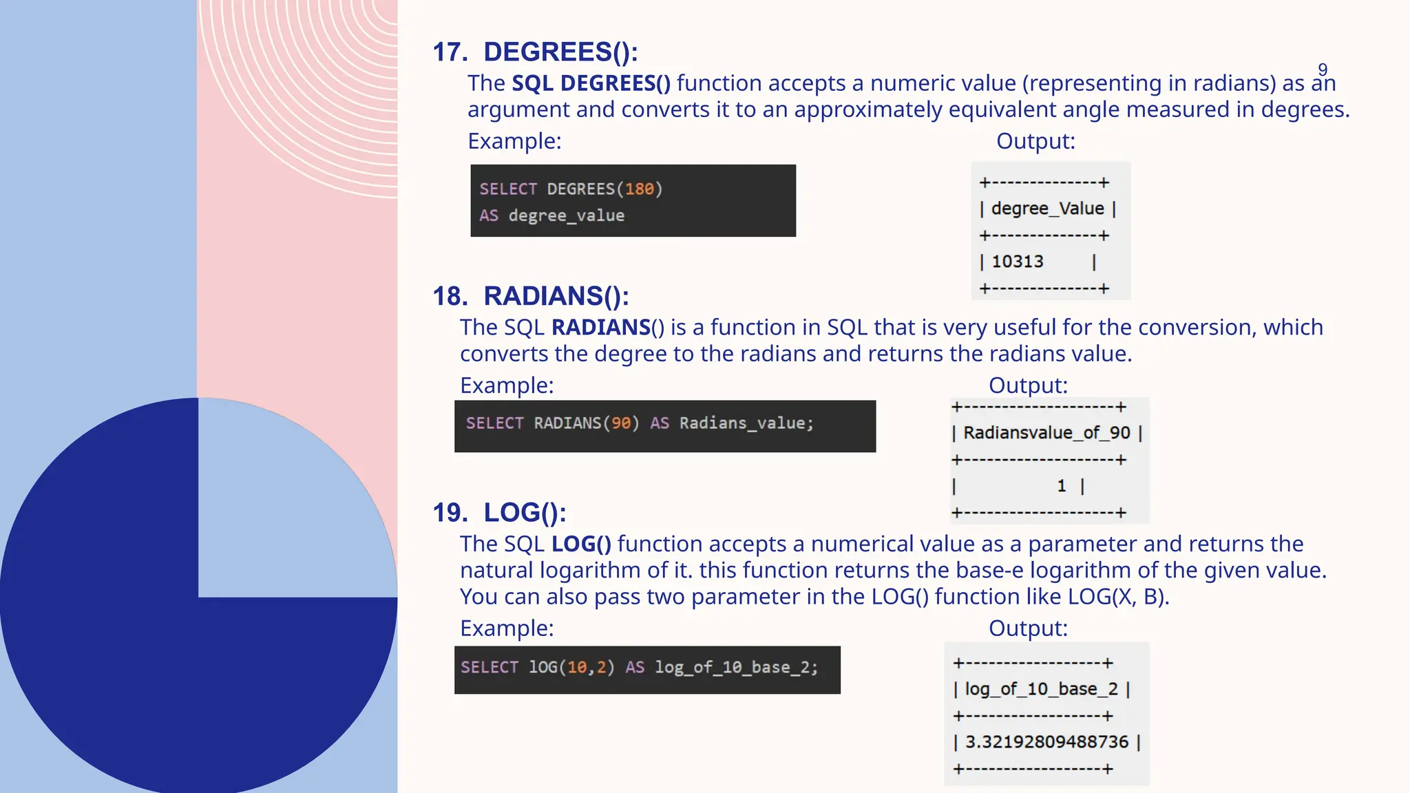This screenshot has height=793, width=1410.
Task: Click the '18. RADIANS():' heading
Action: pyautogui.click(x=531, y=297)
